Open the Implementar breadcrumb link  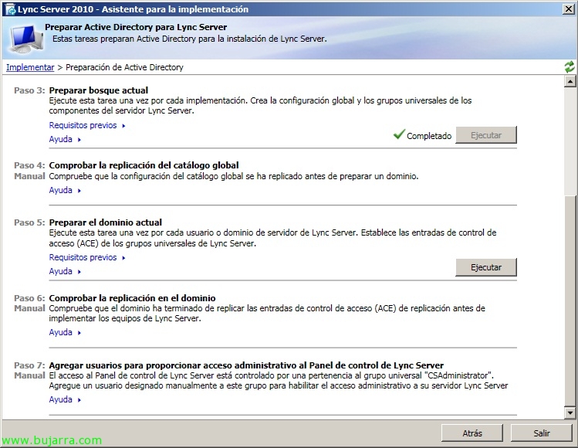point(30,67)
